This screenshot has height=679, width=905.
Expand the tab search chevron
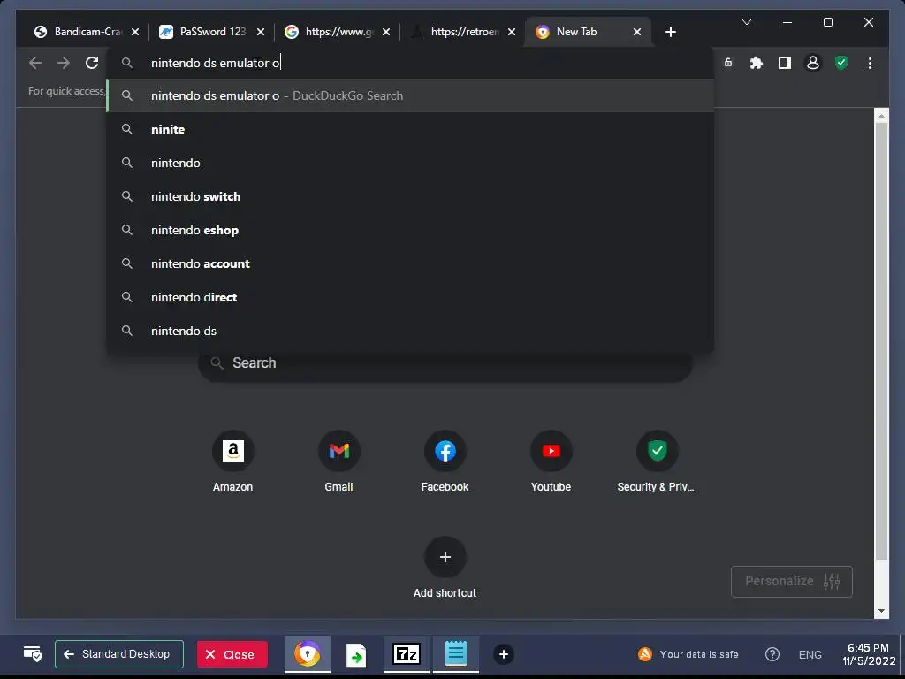(746, 22)
